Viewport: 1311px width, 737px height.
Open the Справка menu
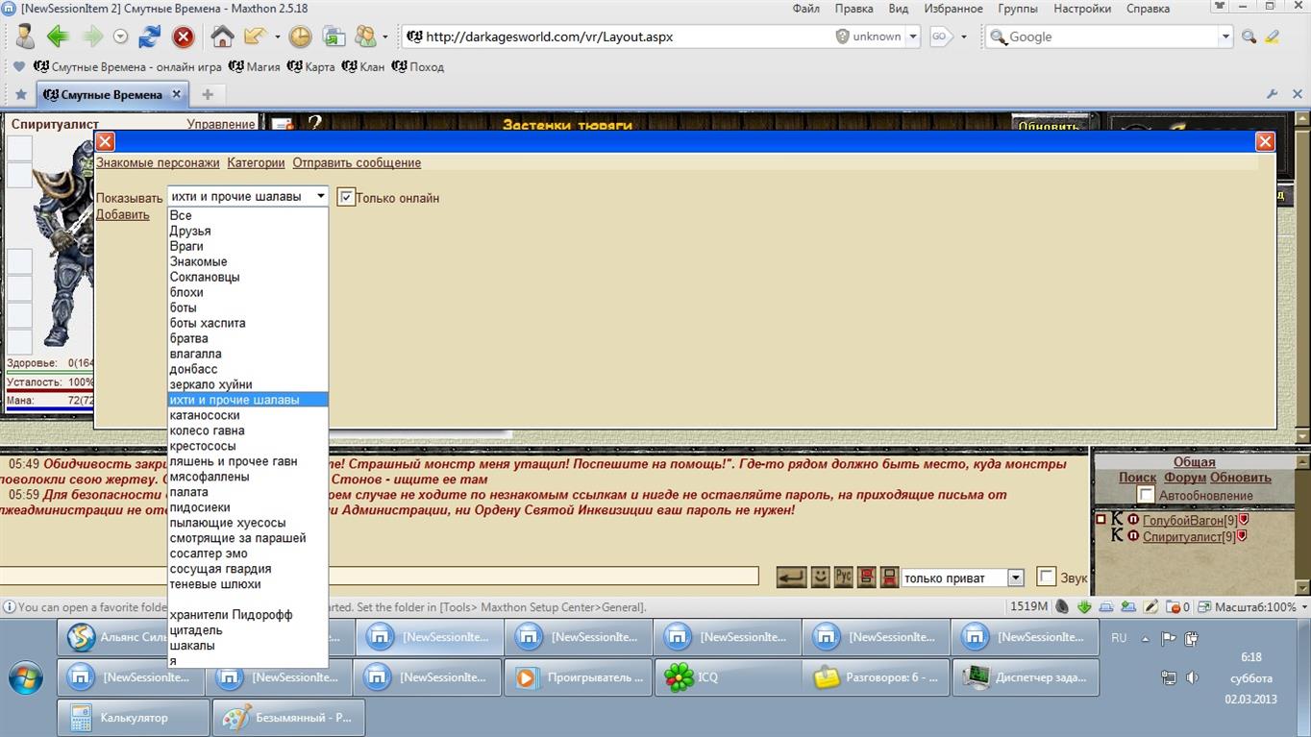[x=1148, y=9]
